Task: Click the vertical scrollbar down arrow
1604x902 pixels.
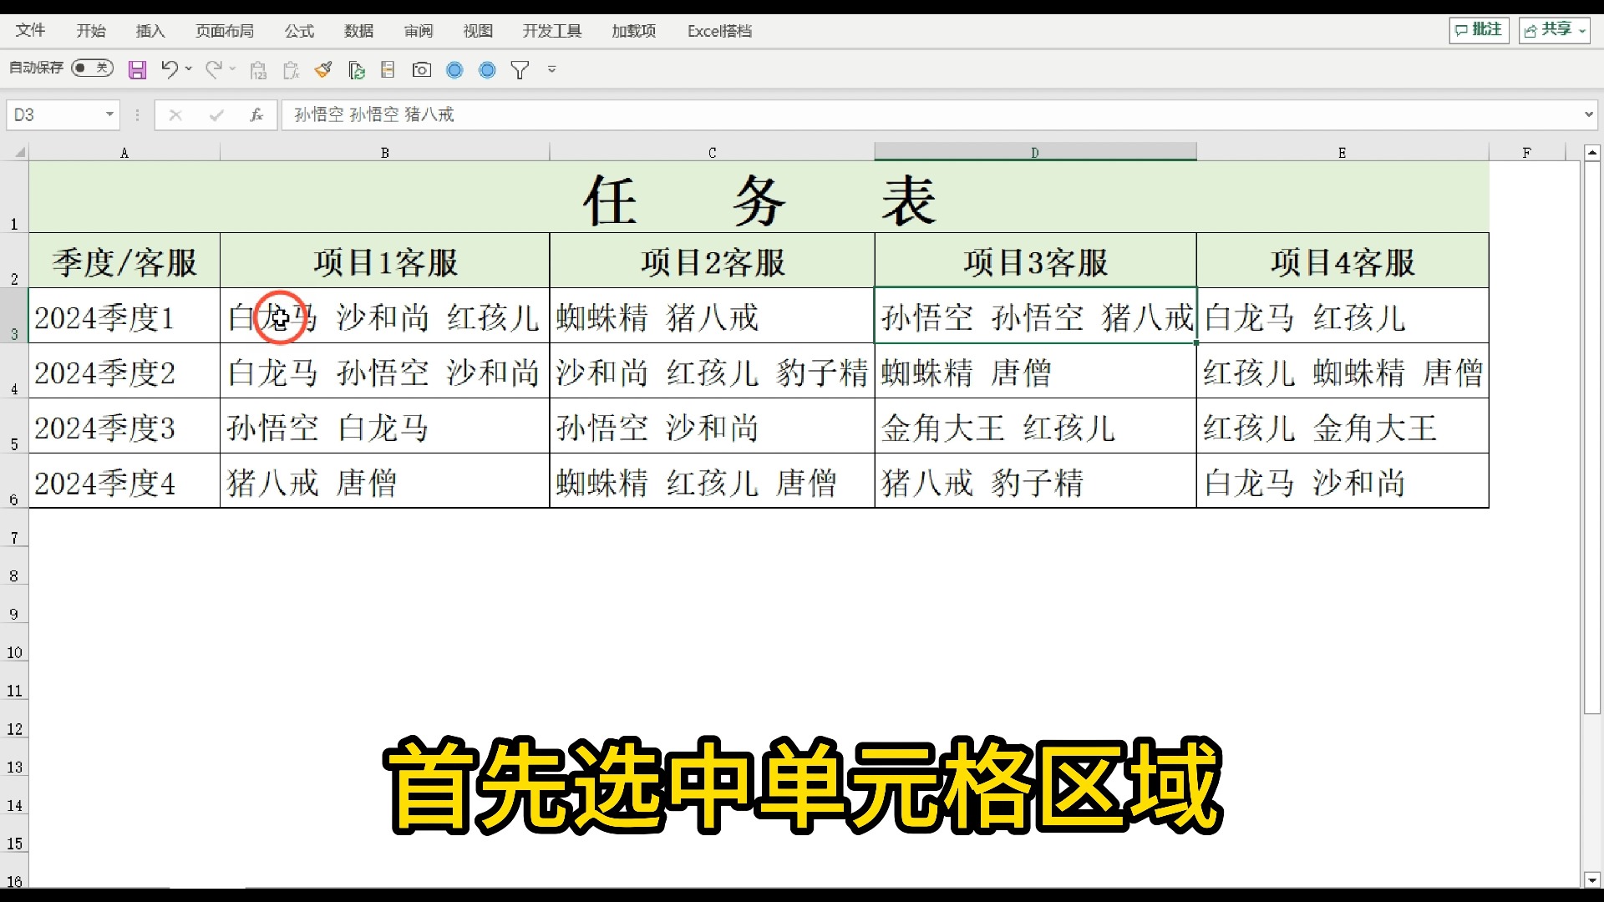Action: (1592, 879)
